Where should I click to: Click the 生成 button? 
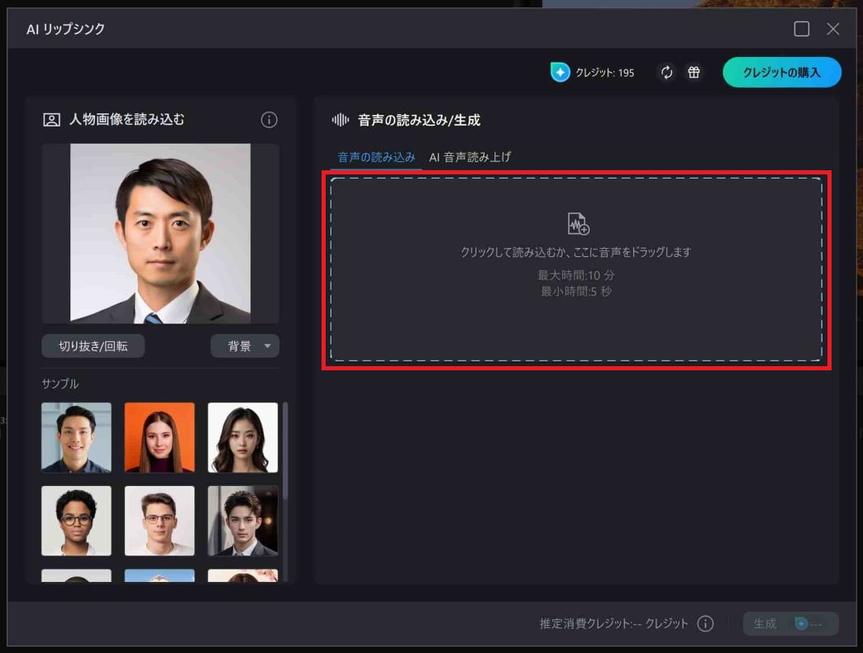pos(790,623)
